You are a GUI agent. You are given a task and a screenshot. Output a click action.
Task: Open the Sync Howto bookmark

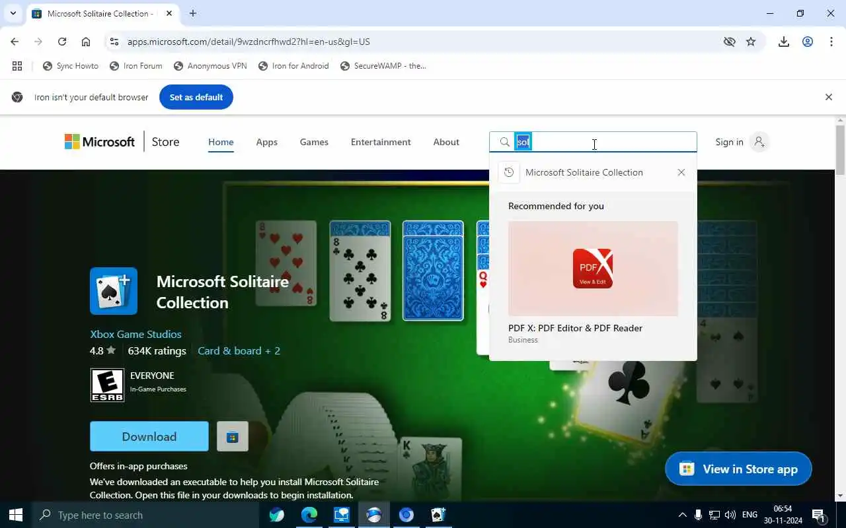[x=71, y=66]
